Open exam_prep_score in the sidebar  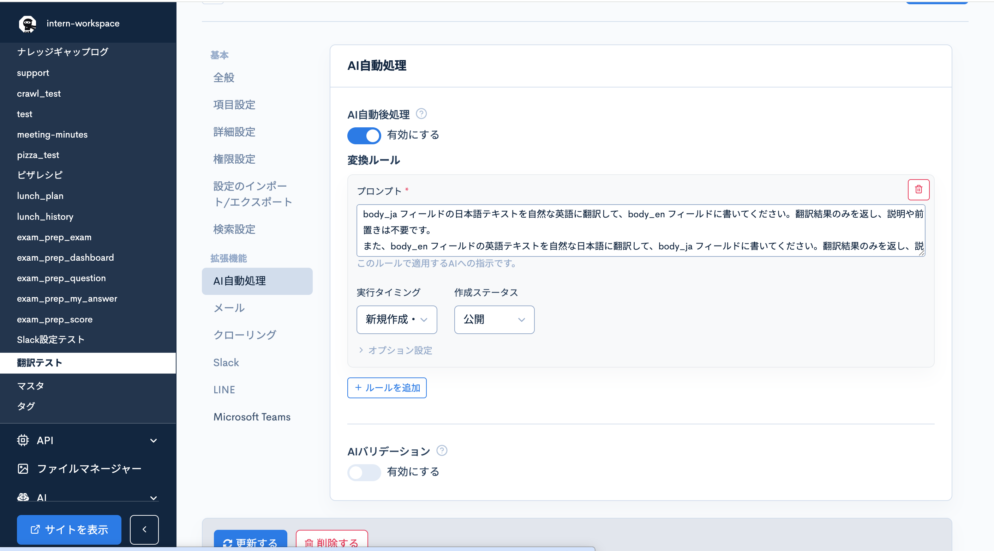(54, 319)
